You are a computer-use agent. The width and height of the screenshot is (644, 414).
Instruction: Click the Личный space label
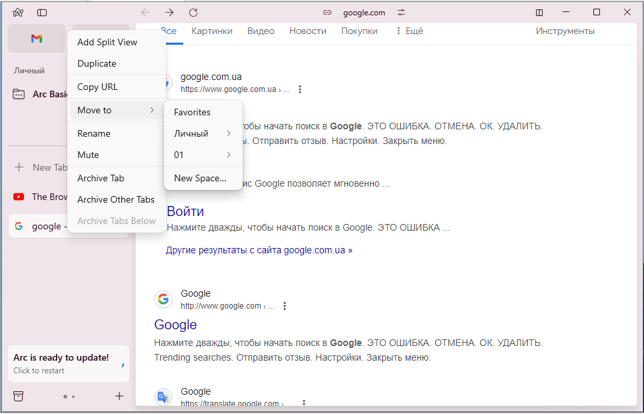click(x=29, y=71)
